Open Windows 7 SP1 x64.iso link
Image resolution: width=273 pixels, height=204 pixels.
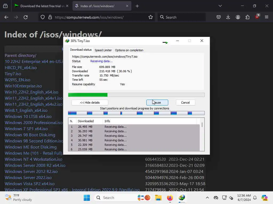[26, 129]
